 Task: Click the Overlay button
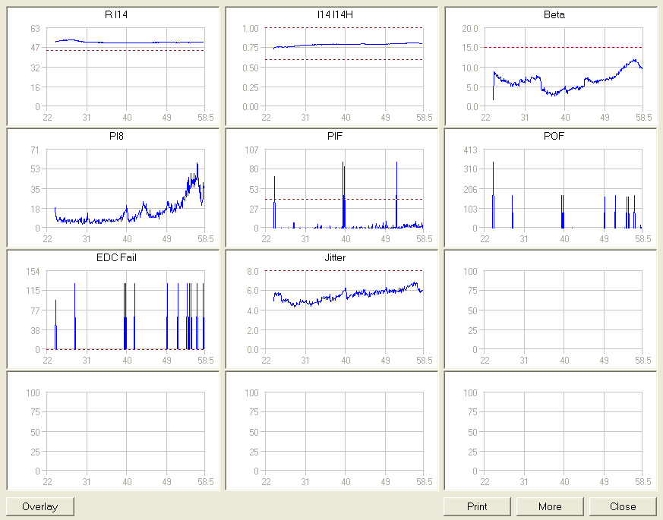point(40,506)
